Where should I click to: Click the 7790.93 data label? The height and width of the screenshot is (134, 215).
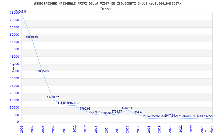click(x=85, y=109)
